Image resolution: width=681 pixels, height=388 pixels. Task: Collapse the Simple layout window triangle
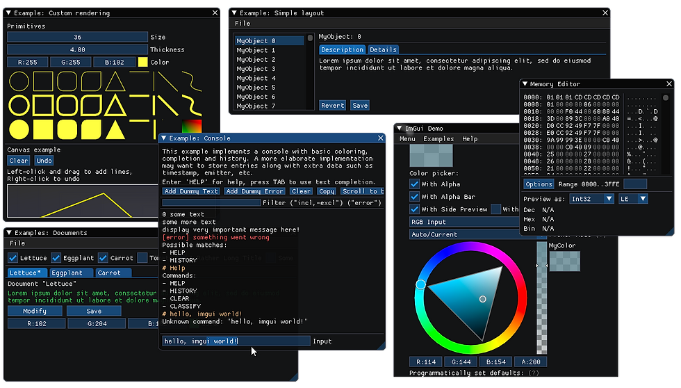click(235, 13)
